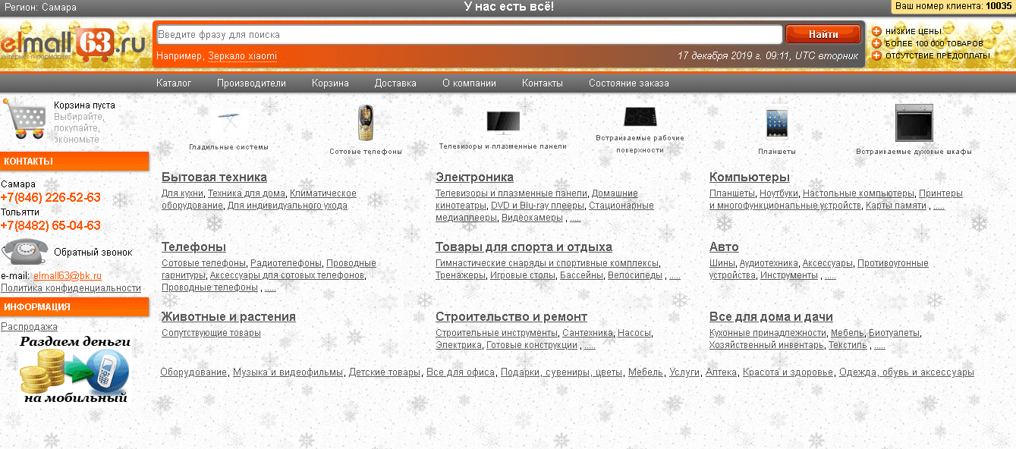
Task: Select the built-in ovens icon
Action: pos(914,123)
